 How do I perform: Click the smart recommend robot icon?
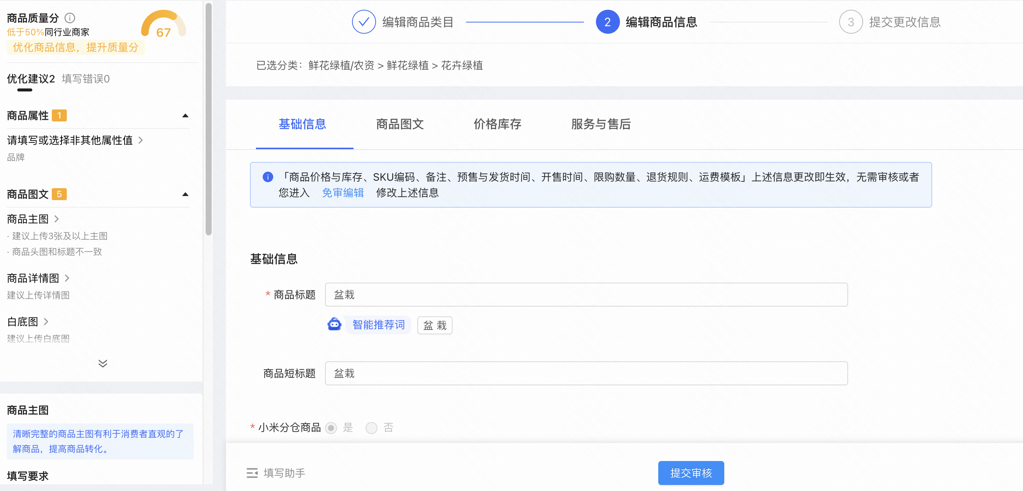(x=334, y=325)
